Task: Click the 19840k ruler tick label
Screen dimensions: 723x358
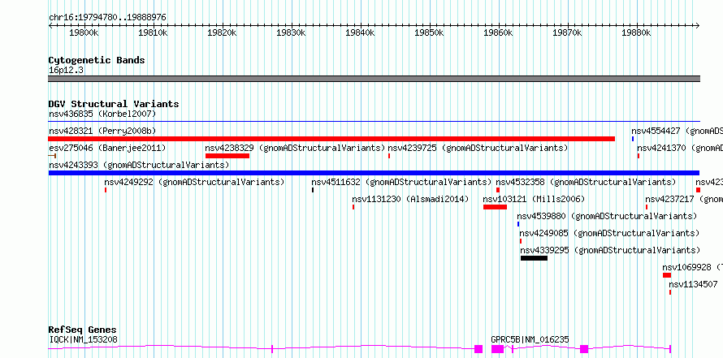Action: [361, 33]
